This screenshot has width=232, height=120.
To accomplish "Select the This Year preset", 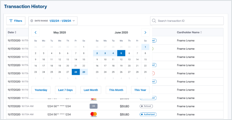I will (x=140, y=90).
